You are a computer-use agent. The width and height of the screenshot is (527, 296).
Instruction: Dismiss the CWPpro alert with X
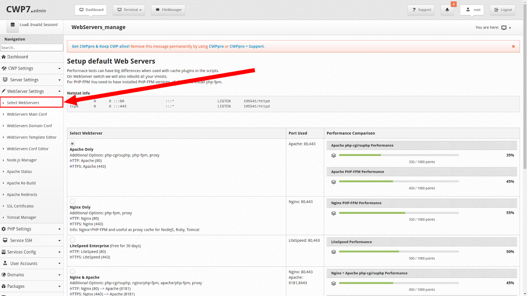[x=513, y=46]
